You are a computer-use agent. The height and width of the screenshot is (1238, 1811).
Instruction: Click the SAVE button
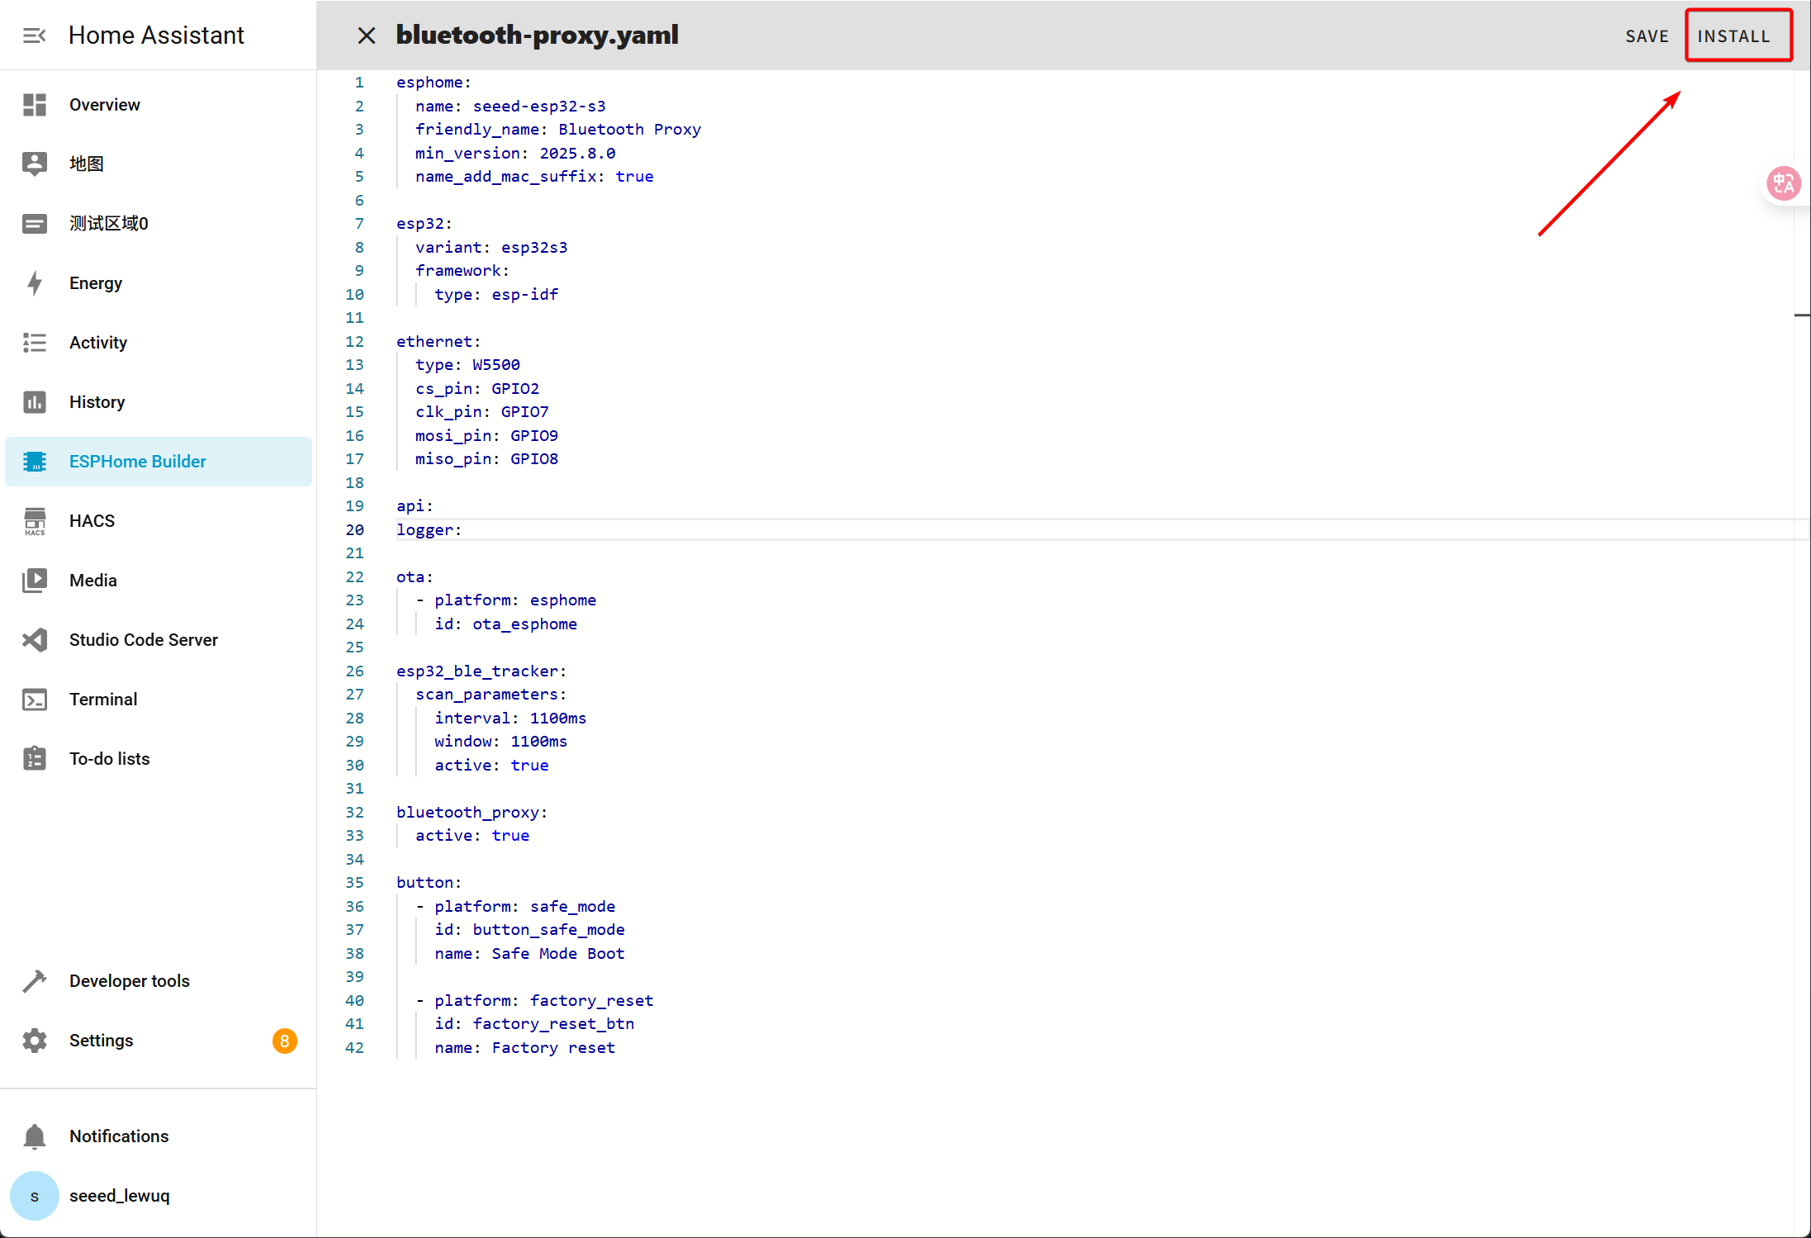(x=1647, y=36)
